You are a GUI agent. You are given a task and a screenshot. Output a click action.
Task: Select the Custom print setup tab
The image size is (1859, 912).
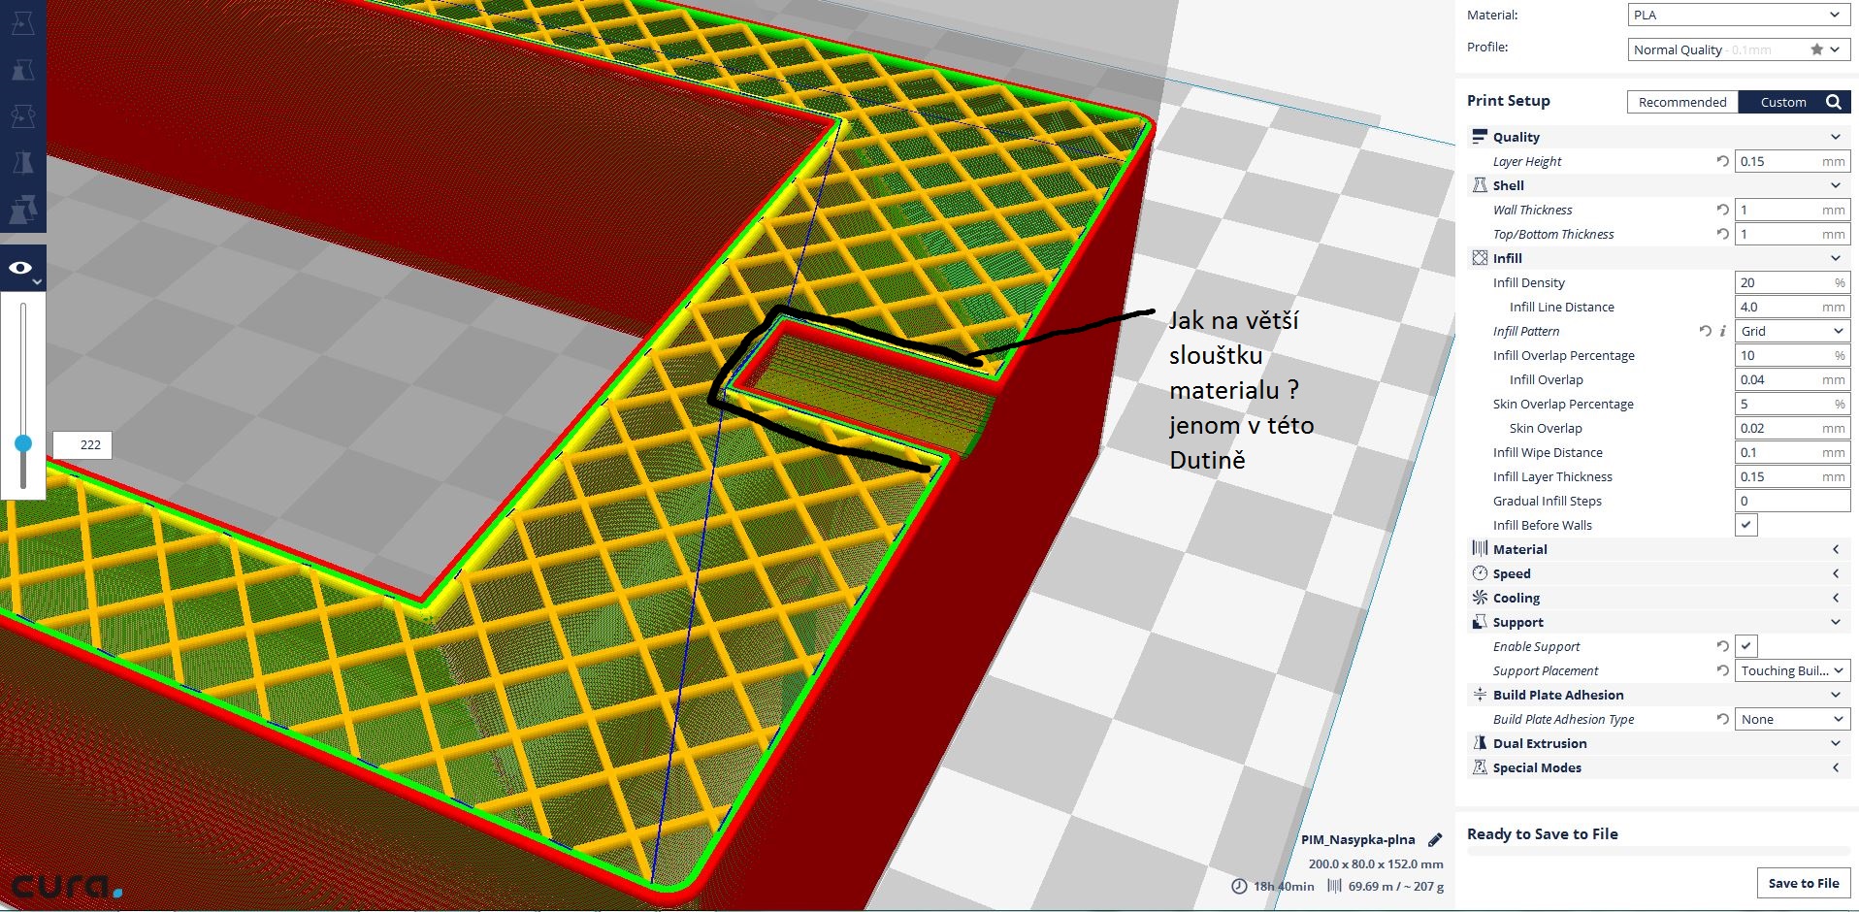pos(1782,102)
